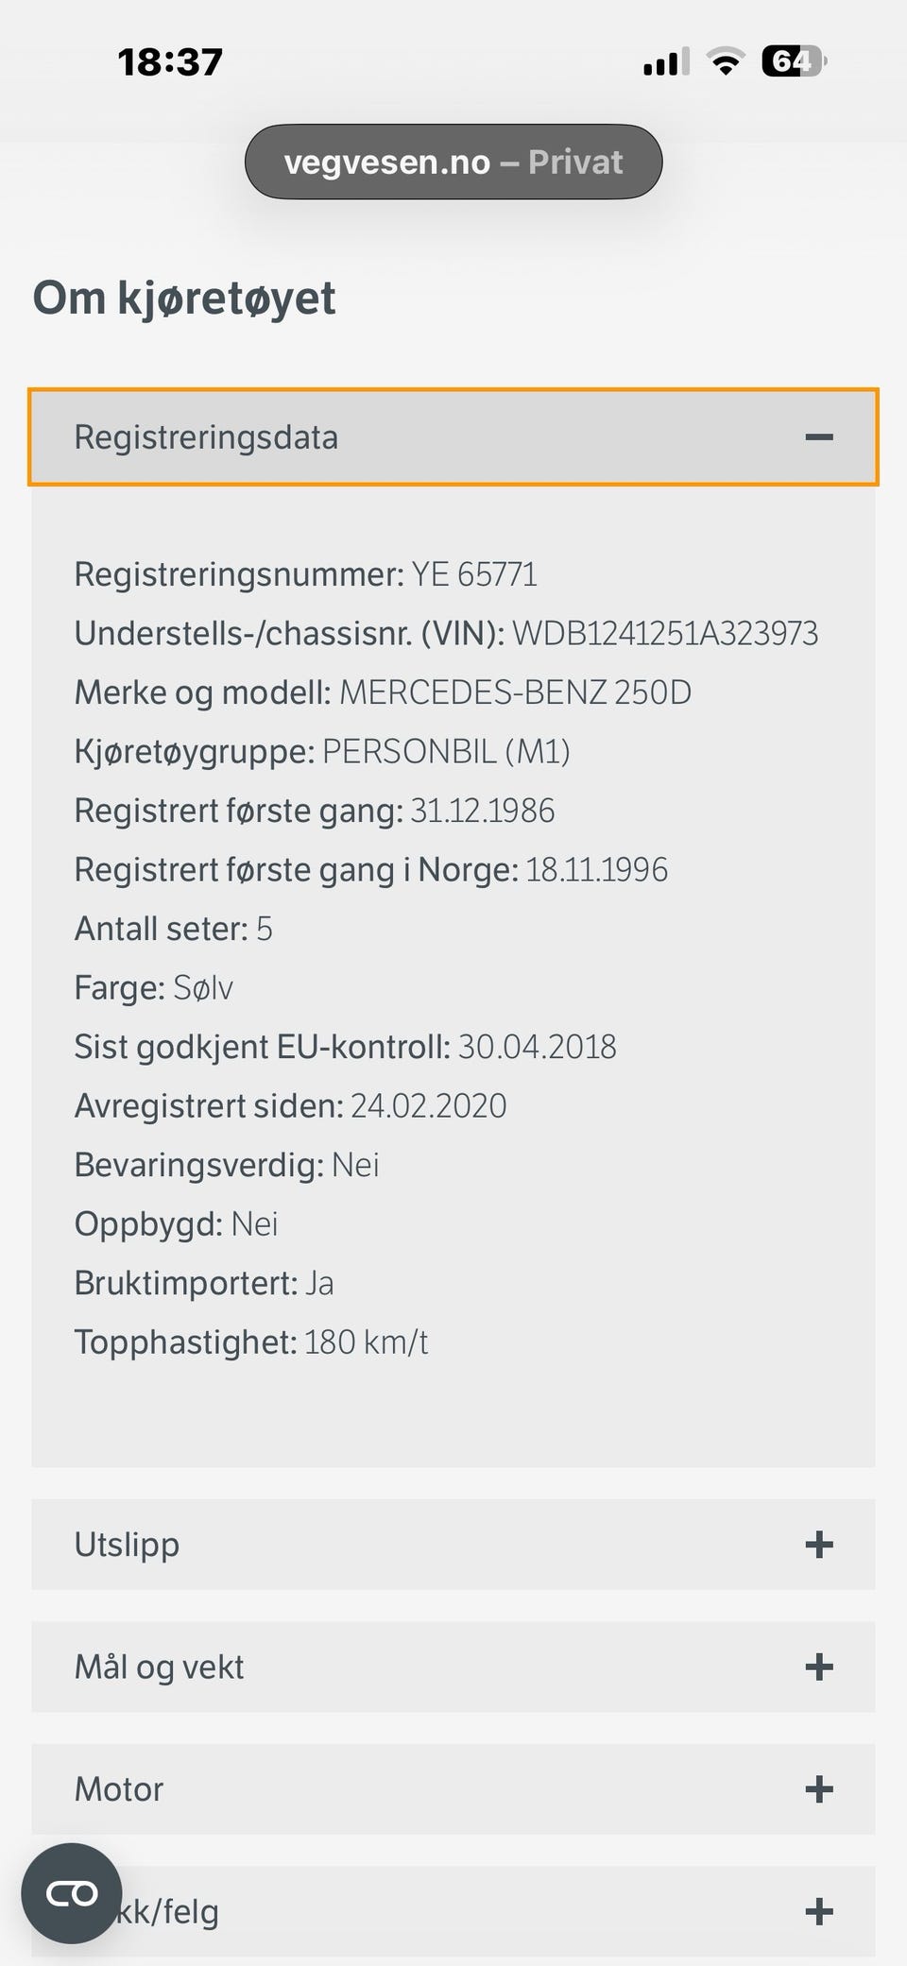
Task: Click the plus icon beside Motor
Action: click(818, 1789)
